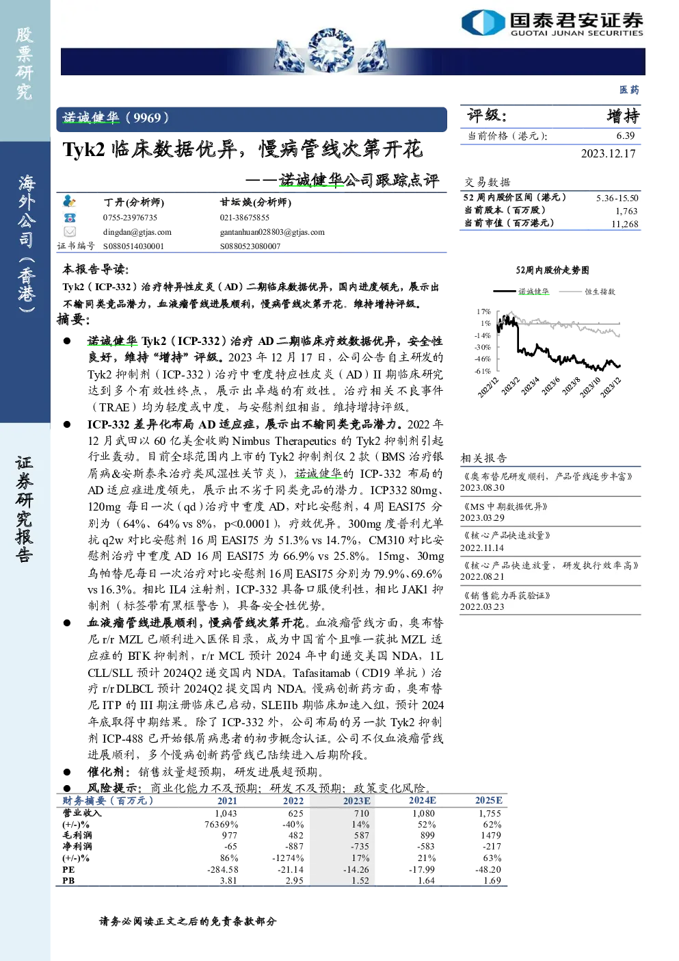The width and height of the screenshot is (679, 961).
Task: Click the email envelope icon
Action: coord(69,232)
